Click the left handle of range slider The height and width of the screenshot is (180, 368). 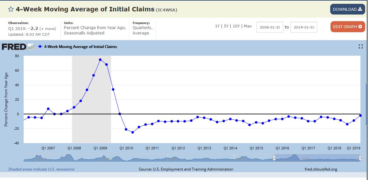(274, 158)
